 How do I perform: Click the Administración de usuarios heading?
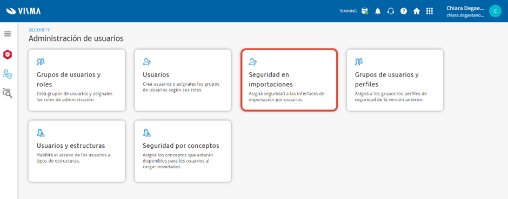coord(76,39)
